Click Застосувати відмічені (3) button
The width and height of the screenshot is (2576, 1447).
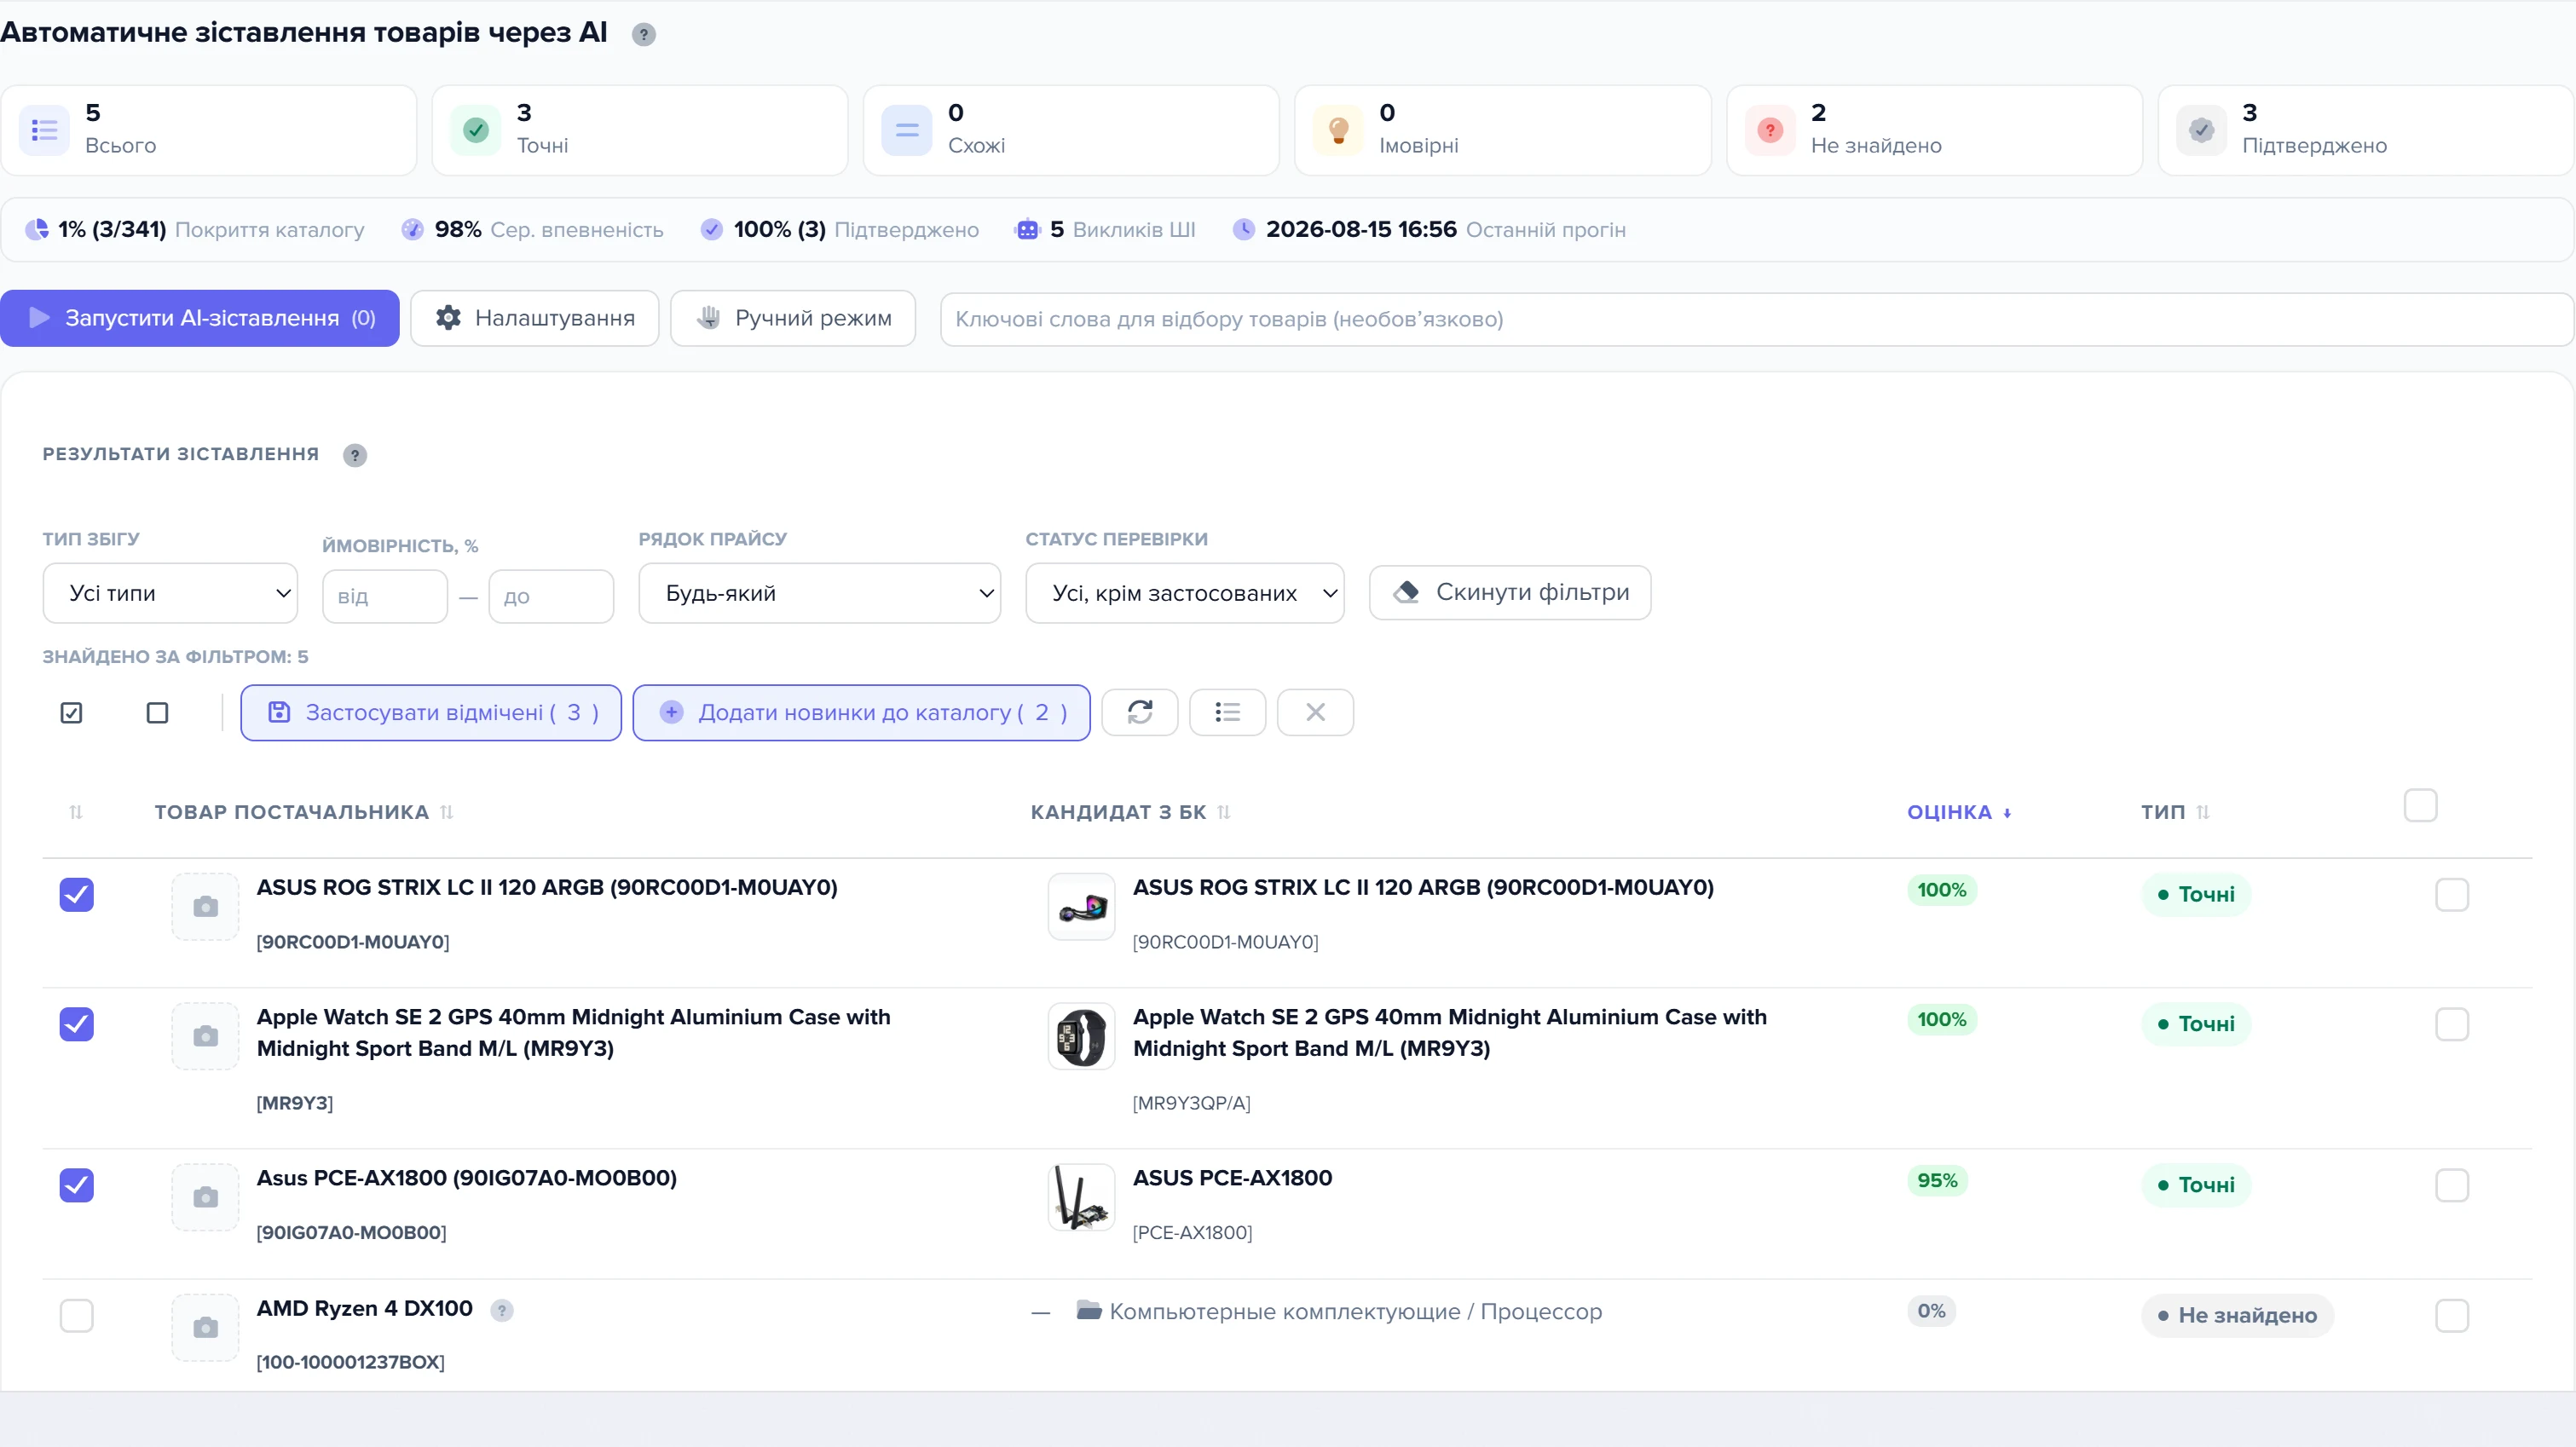click(431, 712)
